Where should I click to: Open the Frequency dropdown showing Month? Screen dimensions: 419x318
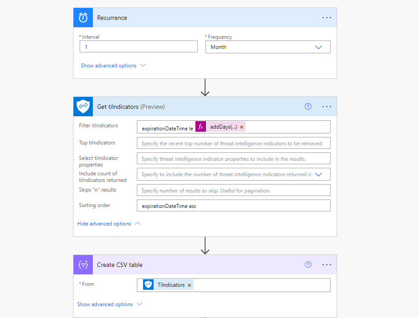pyautogui.click(x=268, y=47)
